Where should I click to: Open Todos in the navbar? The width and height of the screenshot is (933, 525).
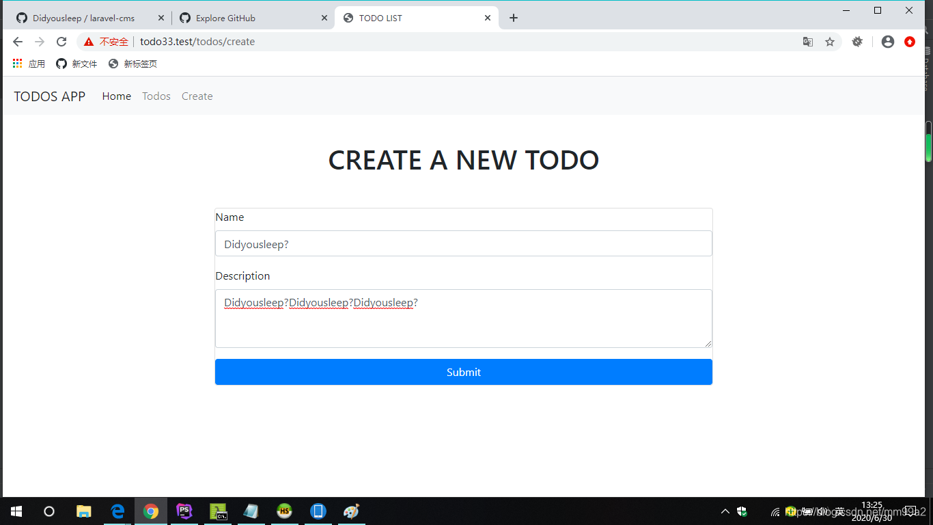(x=156, y=96)
